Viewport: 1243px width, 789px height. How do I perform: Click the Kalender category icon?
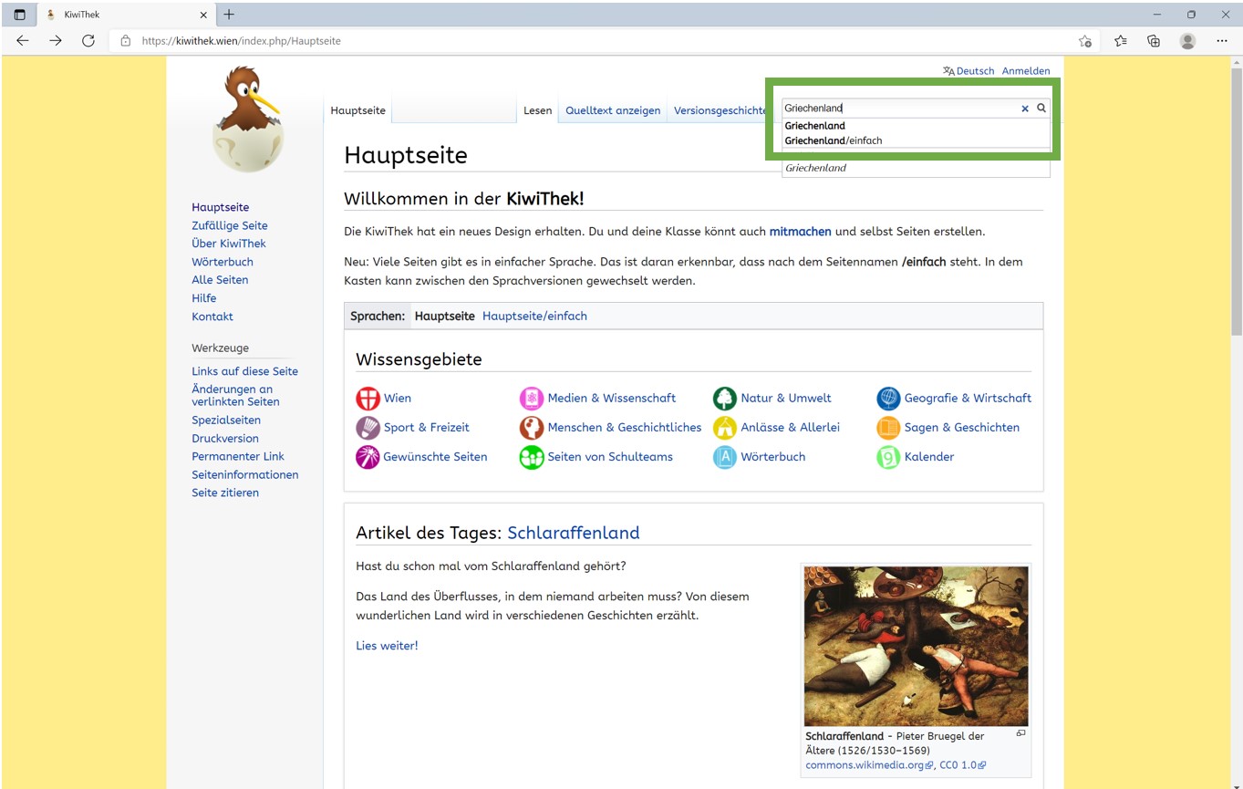(887, 457)
